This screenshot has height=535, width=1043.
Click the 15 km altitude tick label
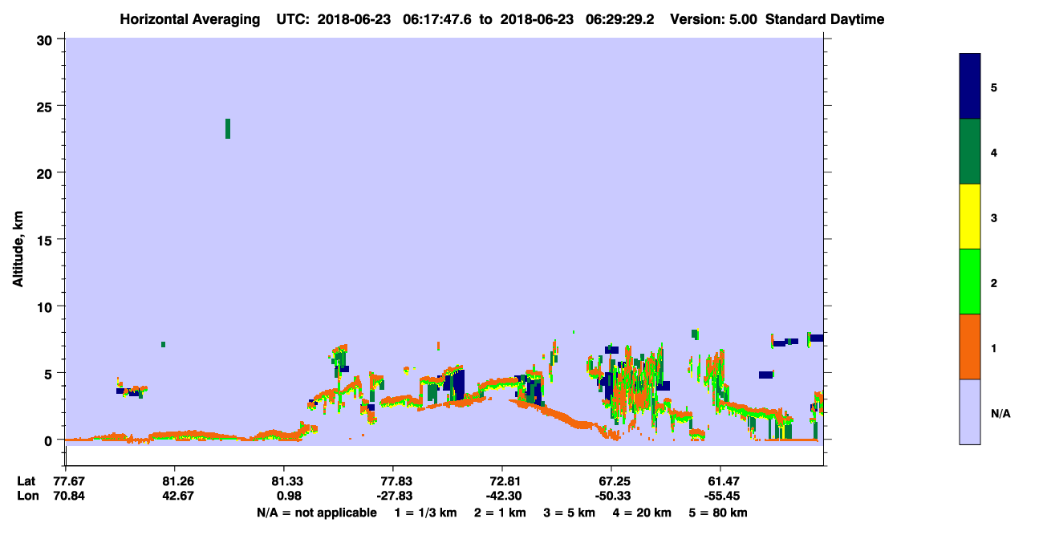pos(46,240)
